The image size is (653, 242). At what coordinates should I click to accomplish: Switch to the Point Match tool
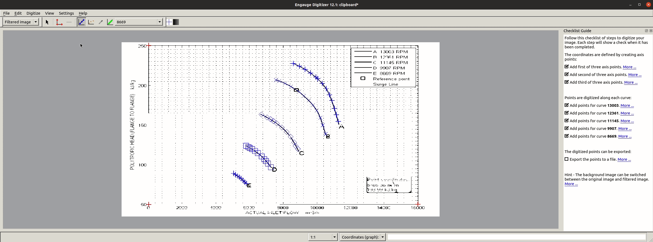coord(91,22)
